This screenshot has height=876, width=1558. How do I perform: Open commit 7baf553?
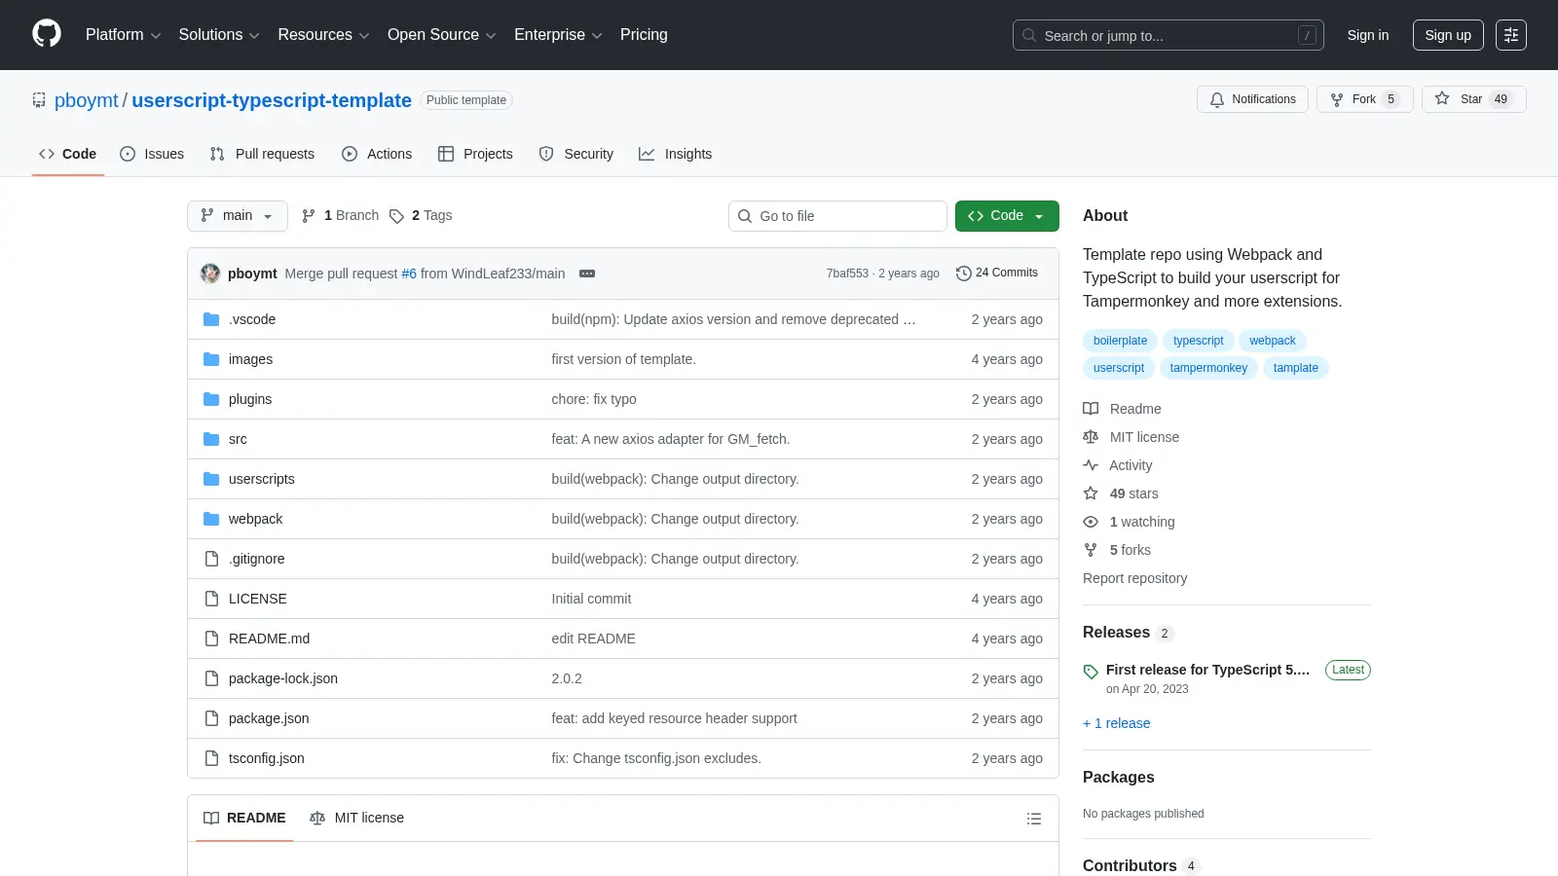pyautogui.click(x=847, y=274)
